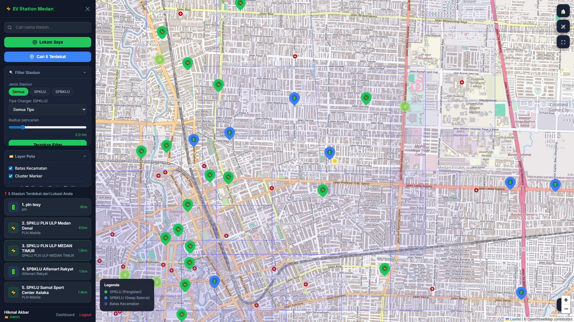Screen dimensions: 574x322
Task: Click green SPKLU marker near Podomoro City
Action: [188, 205]
